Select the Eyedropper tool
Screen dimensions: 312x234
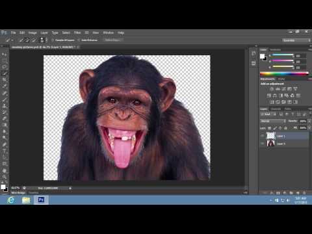(x=5, y=86)
